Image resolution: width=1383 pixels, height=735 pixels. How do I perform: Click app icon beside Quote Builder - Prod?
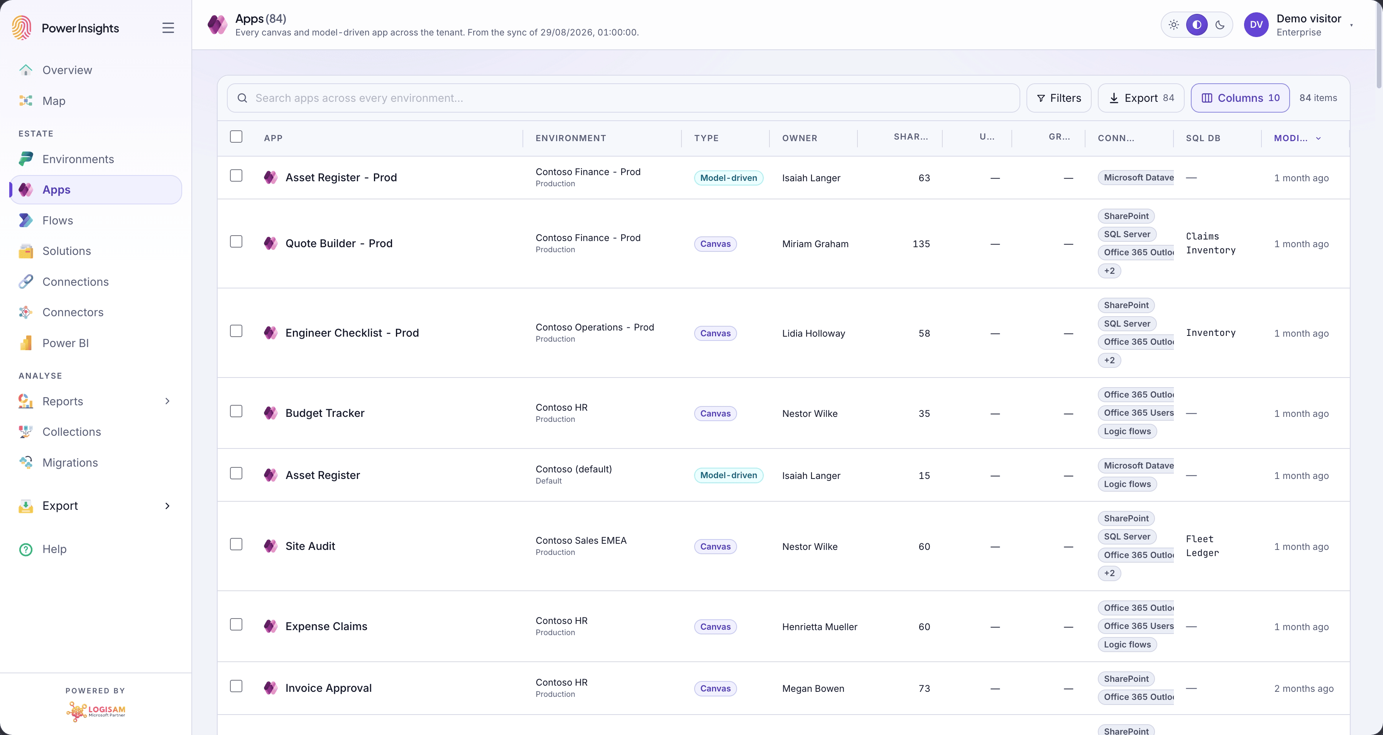[x=271, y=244]
